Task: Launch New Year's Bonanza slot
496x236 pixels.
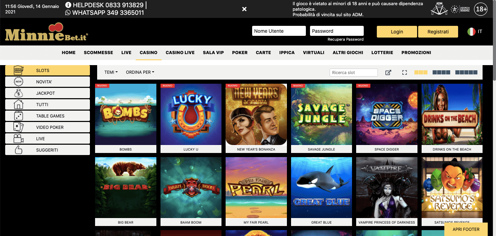Action: 256,118
